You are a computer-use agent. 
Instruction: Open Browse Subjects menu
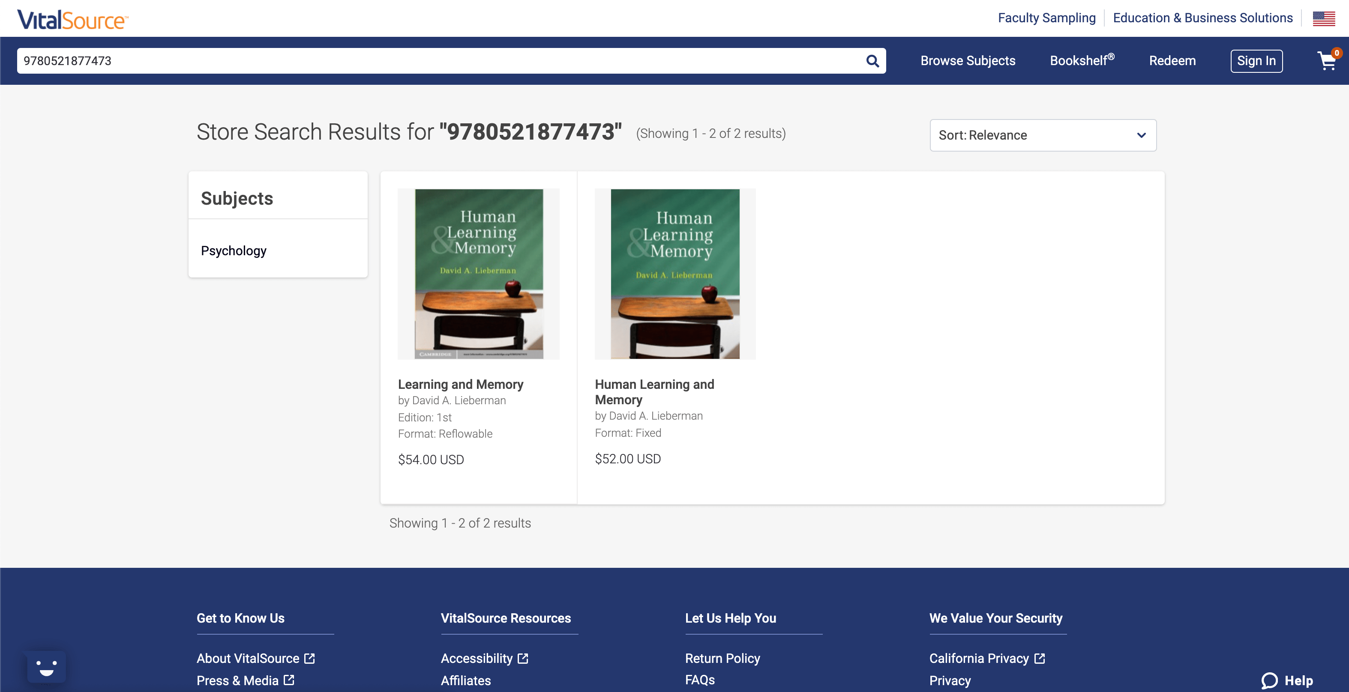coord(968,61)
